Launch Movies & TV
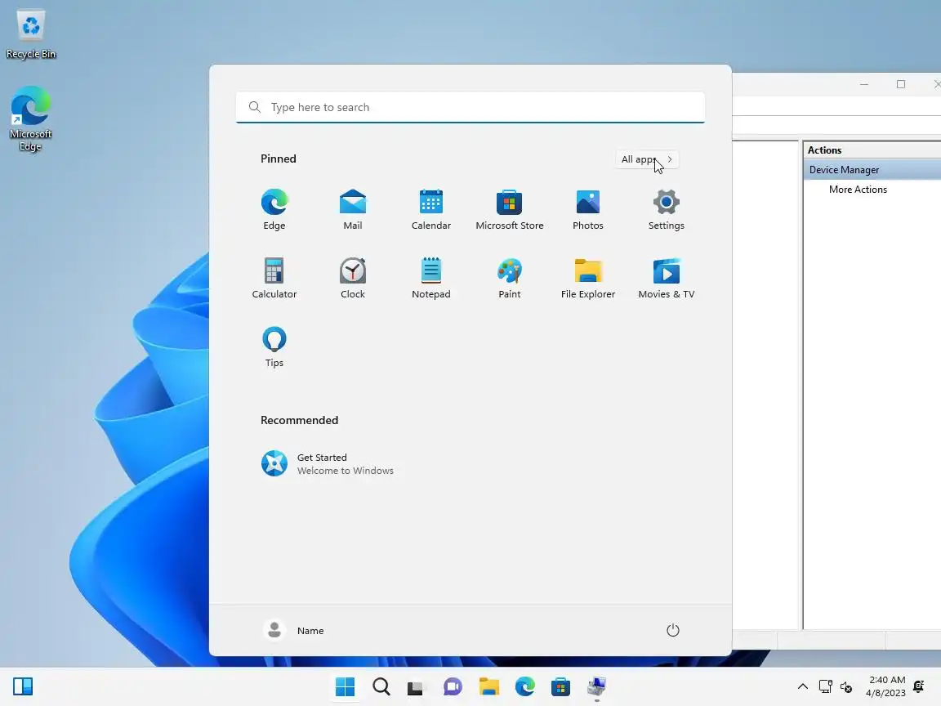Image resolution: width=941 pixels, height=706 pixels. [x=667, y=278]
